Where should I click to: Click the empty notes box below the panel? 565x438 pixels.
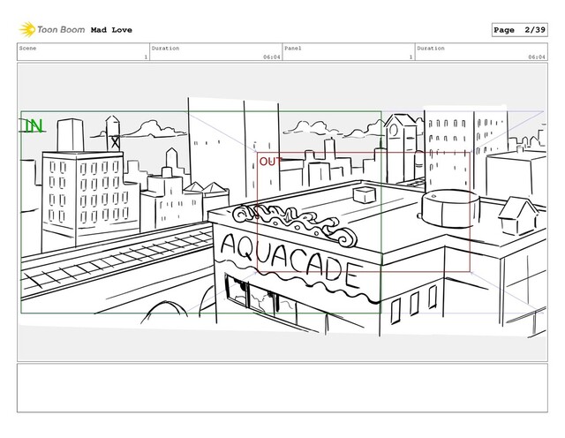[x=282, y=389]
